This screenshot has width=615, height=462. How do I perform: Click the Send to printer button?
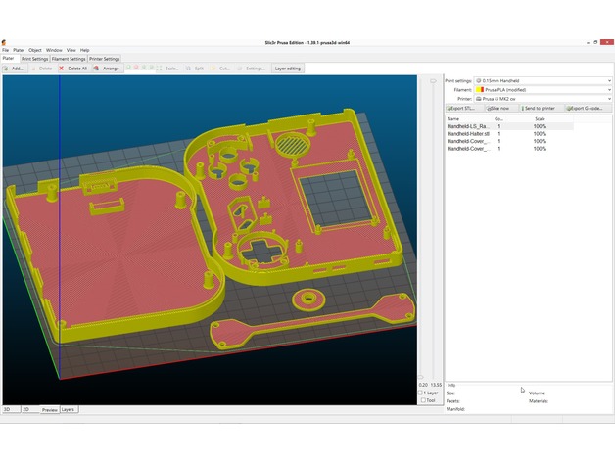[x=539, y=108]
